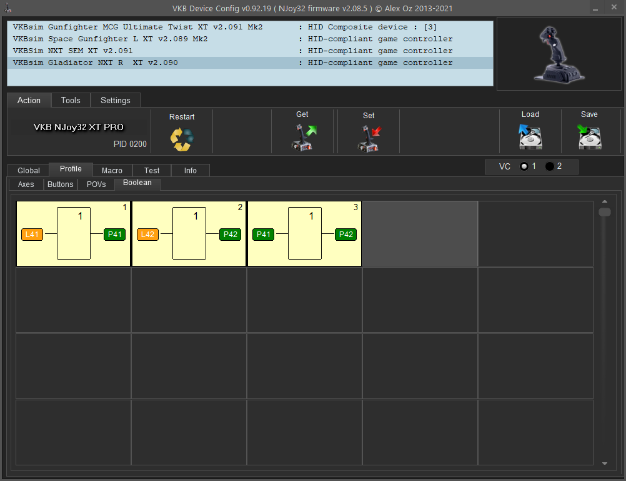This screenshot has height=481, width=626.
Task: Click the scrollbar down arrow
Action: pos(604,463)
